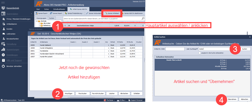Close the Artikel suchen dialog
The width and height of the screenshot is (252, 107).
tap(250, 37)
